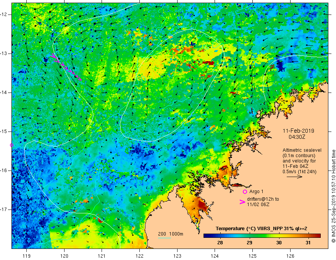The height and width of the screenshot is (260, 336).
Task: Click the cyan 200 1000m depth line sample
Action: [165, 238]
